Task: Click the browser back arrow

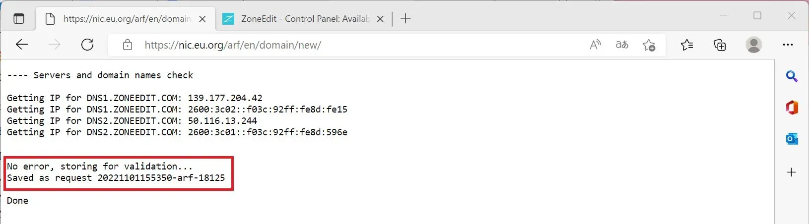Action: pos(22,45)
